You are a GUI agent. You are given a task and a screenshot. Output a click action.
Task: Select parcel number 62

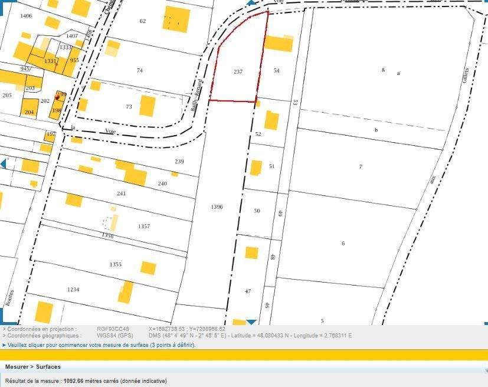pyautogui.click(x=143, y=21)
